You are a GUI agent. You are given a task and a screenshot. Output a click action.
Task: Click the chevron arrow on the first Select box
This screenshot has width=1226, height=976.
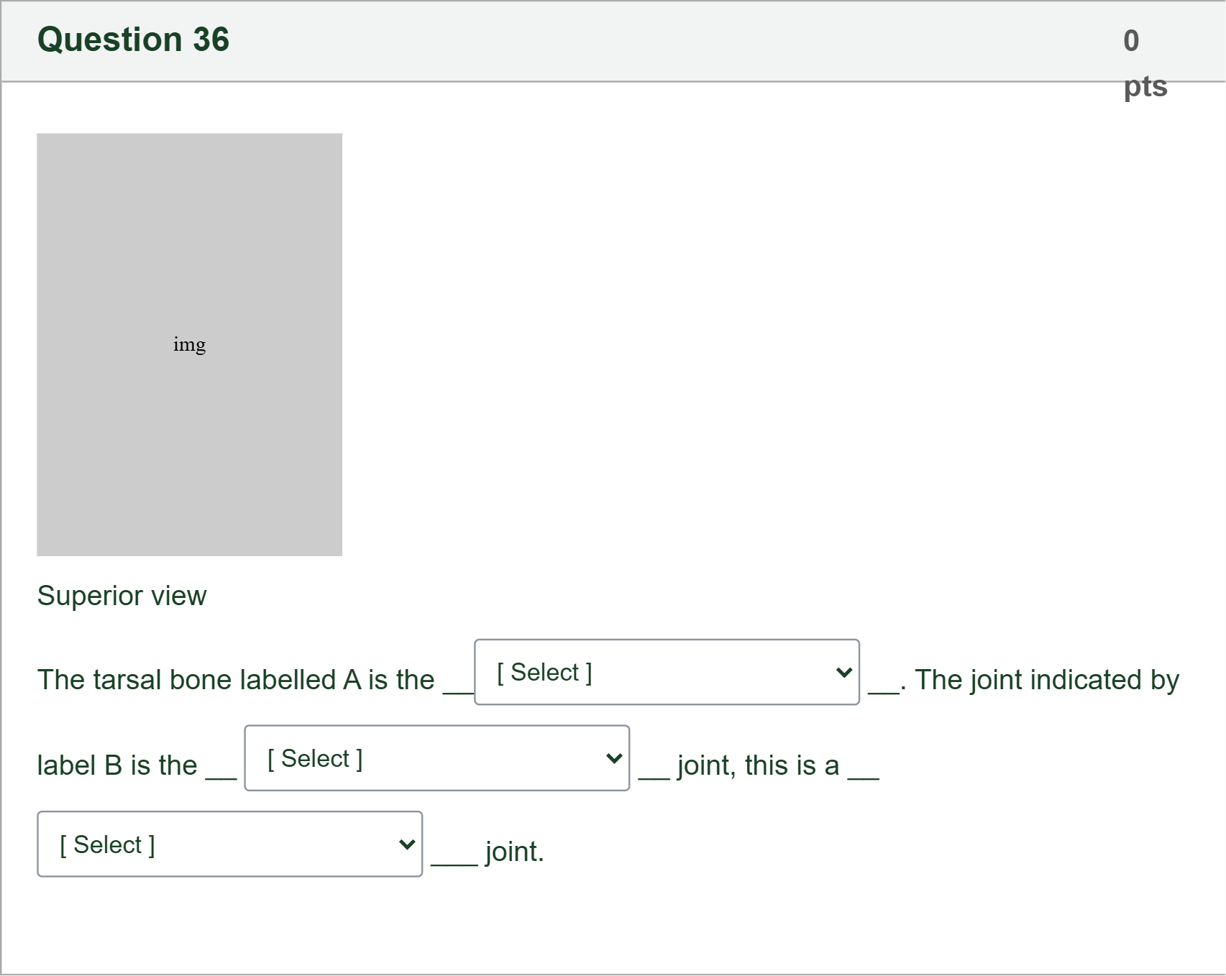coord(843,673)
